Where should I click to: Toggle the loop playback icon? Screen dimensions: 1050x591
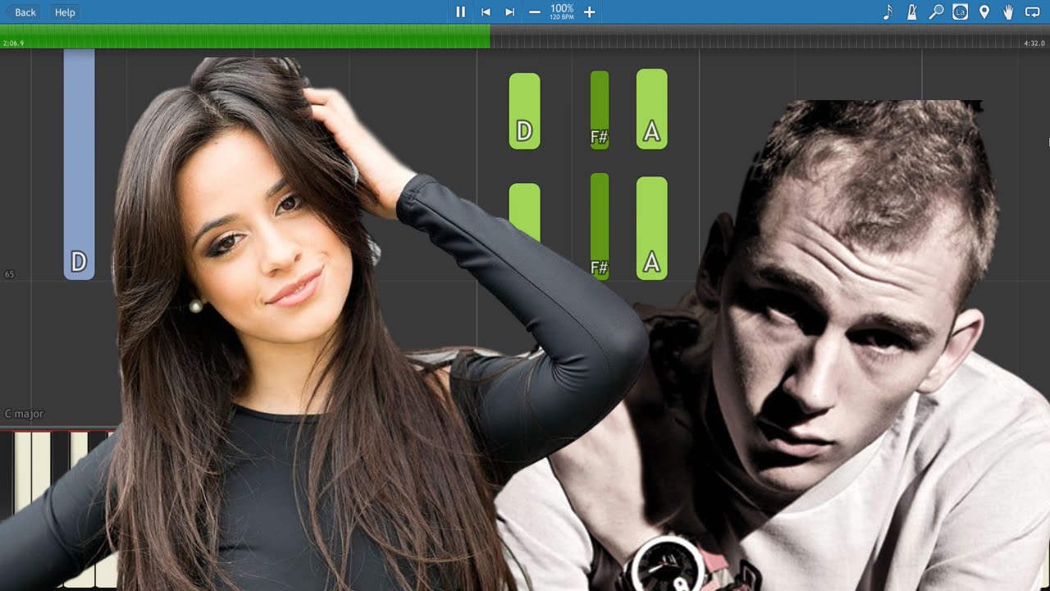pyautogui.click(x=1033, y=12)
